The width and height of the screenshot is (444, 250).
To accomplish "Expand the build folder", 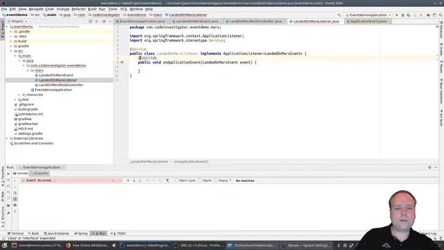I will (x=11, y=41).
